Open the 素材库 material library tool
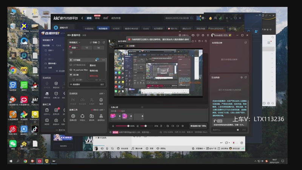This screenshot has width=302, height=170. click(x=92, y=117)
